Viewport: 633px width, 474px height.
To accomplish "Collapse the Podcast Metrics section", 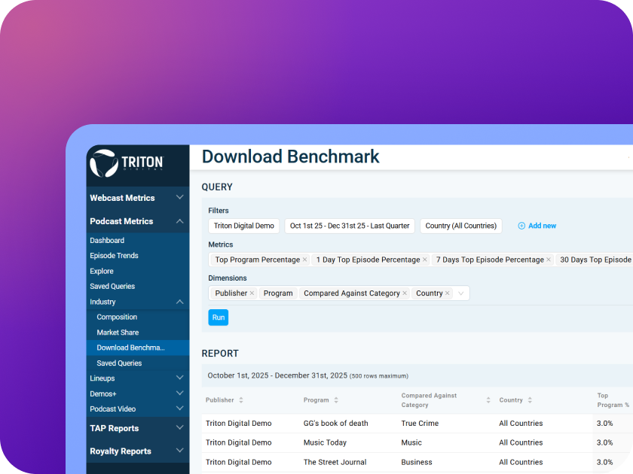I will point(180,221).
